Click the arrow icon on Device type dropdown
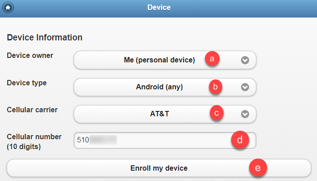This screenshot has height=181, width=317. [x=245, y=87]
